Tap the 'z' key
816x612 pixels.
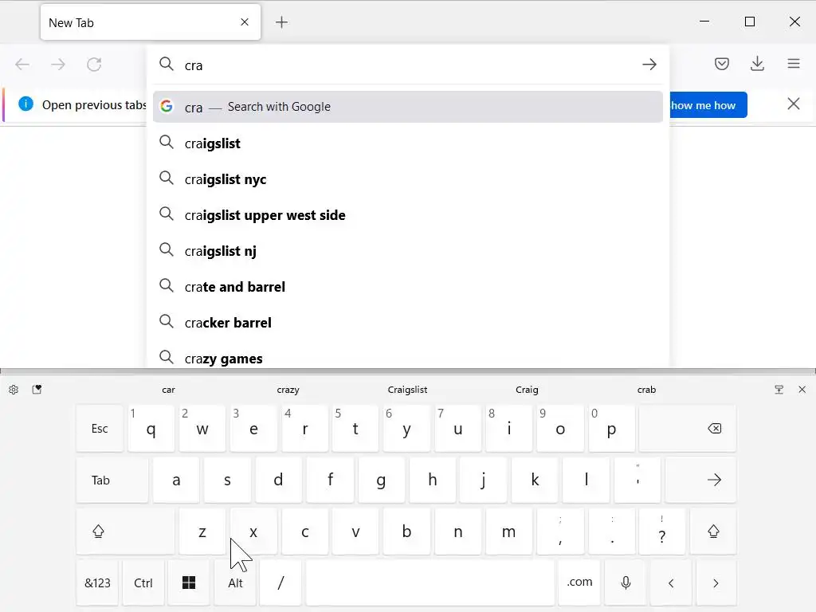point(202,532)
